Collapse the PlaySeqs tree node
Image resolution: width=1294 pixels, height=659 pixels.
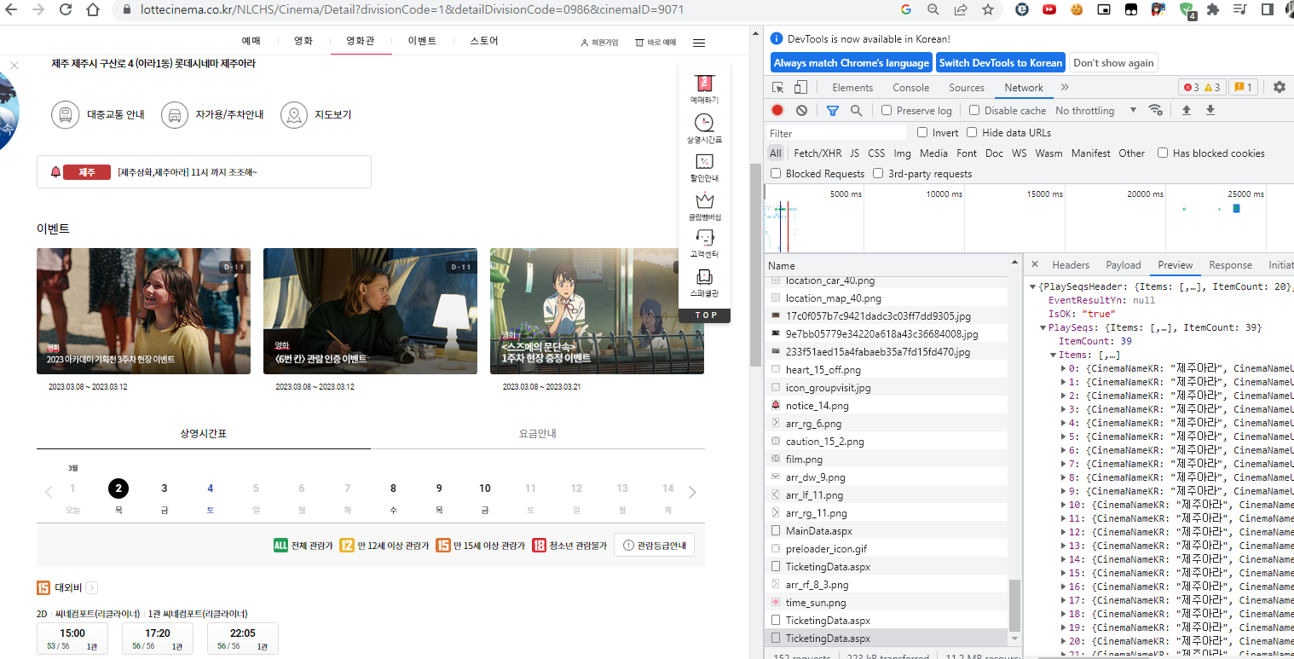pos(1043,328)
